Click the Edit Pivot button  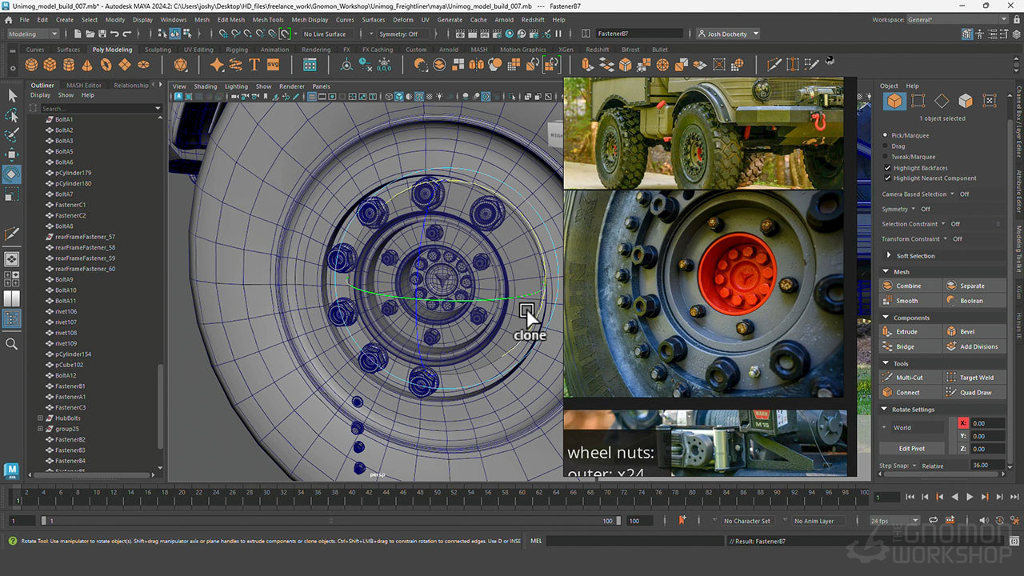click(x=911, y=449)
